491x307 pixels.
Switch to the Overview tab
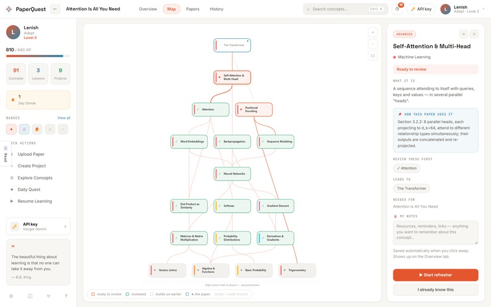coord(148,9)
